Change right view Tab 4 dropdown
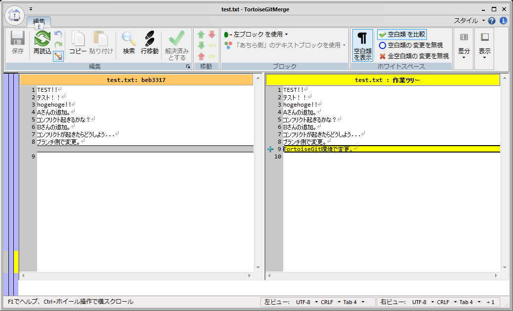 click(x=470, y=302)
